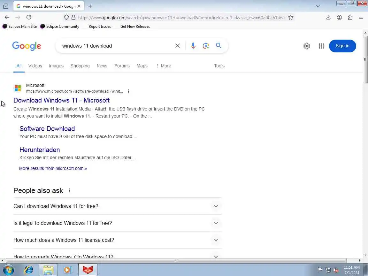368x276 pixels.
Task: Open Windows Media Player taskbar icon
Action: point(67,270)
